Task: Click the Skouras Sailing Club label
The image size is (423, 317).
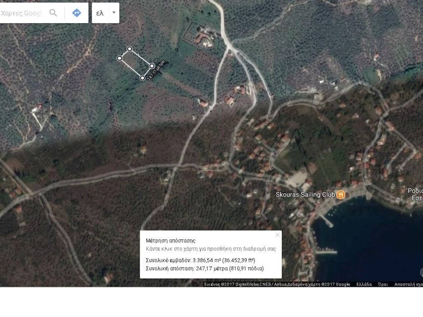Action: coord(305,194)
